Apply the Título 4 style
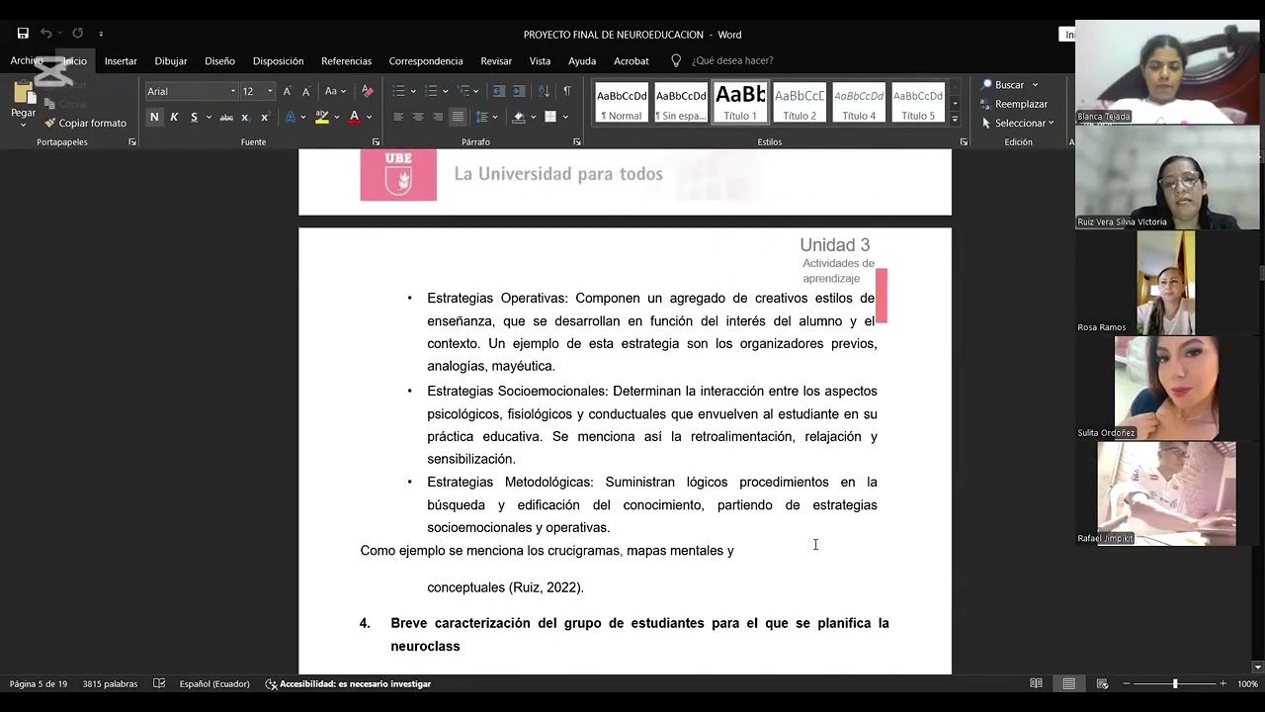The width and height of the screenshot is (1265, 712). click(859, 103)
